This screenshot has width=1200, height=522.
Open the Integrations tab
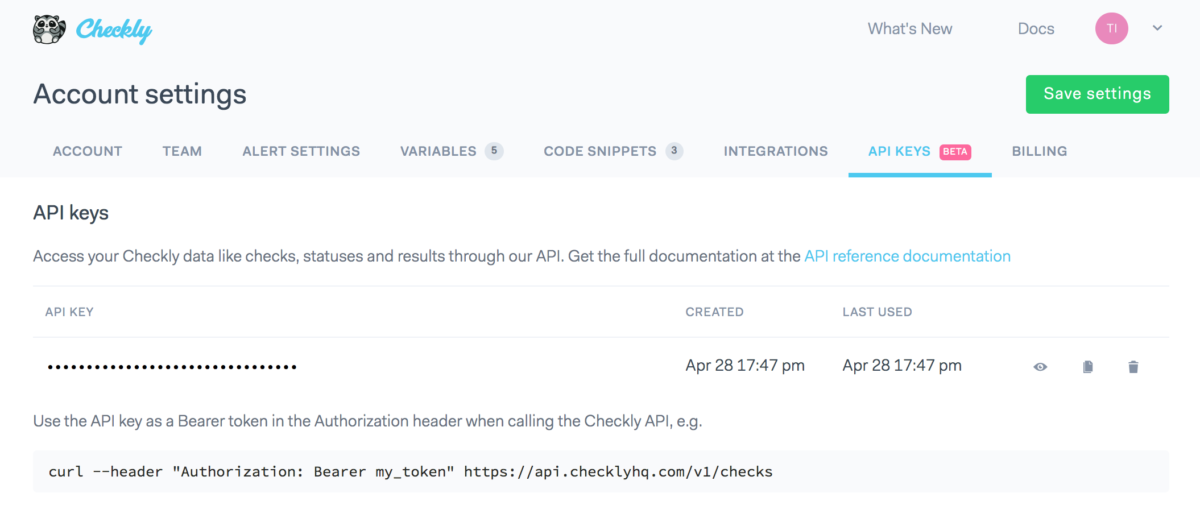pyautogui.click(x=776, y=151)
